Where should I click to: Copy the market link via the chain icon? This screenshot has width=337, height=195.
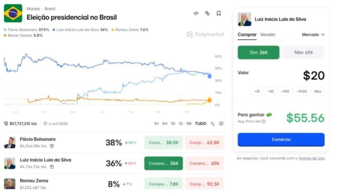[207, 14]
